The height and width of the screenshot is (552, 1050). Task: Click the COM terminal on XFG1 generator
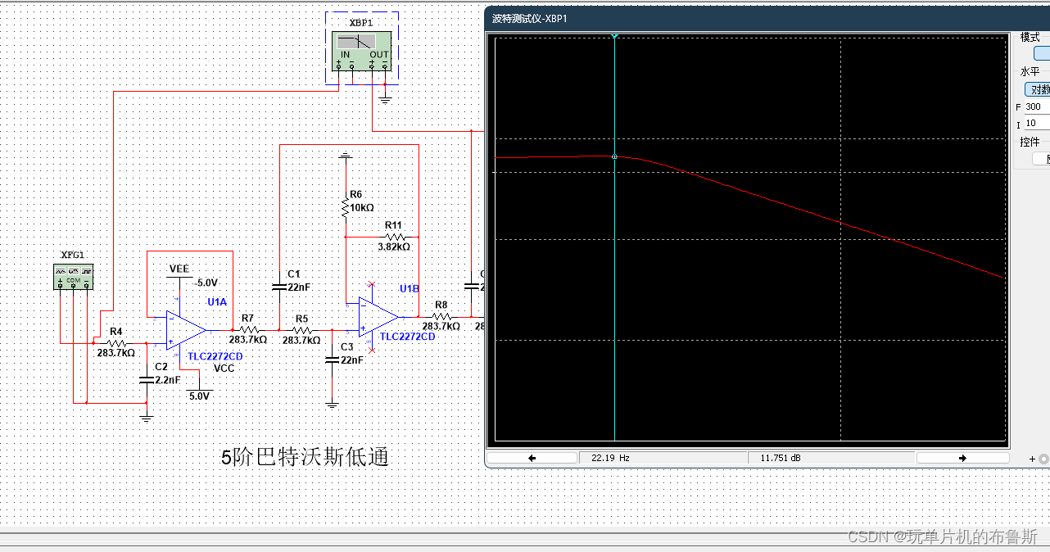(73, 280)
